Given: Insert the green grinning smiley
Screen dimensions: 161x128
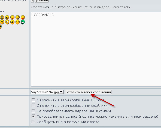Looking at the screenshot, I should point(23,22).
